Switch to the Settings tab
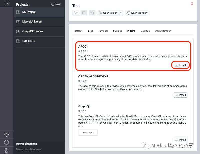 [x=117, y=31]
